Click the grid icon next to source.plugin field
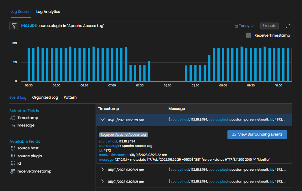Viewport: 302px width, 191px height. click(13, 156)
